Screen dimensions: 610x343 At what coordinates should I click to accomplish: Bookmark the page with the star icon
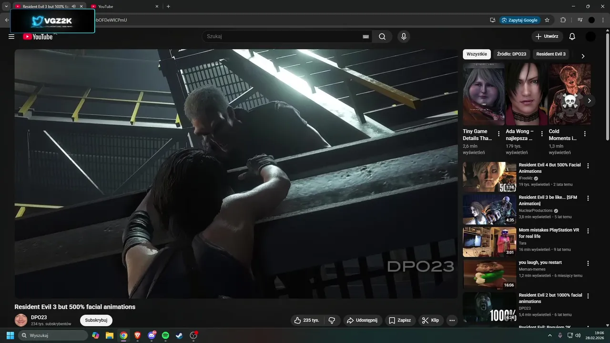tap(547, 20)
